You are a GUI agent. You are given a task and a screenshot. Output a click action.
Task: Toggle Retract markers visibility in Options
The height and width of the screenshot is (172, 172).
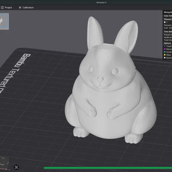pyautogui.click(x=168, y=49)
